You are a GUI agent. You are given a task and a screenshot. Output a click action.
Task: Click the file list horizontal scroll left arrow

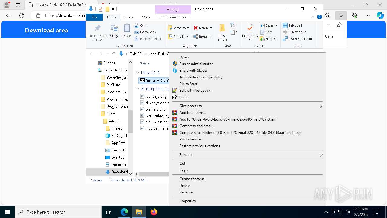pyautogui.click(x=137, y=174)
